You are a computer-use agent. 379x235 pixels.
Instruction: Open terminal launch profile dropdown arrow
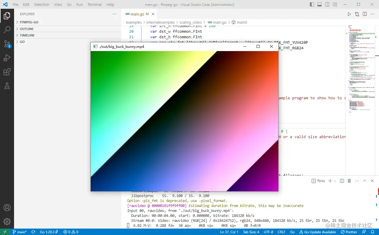335,181
